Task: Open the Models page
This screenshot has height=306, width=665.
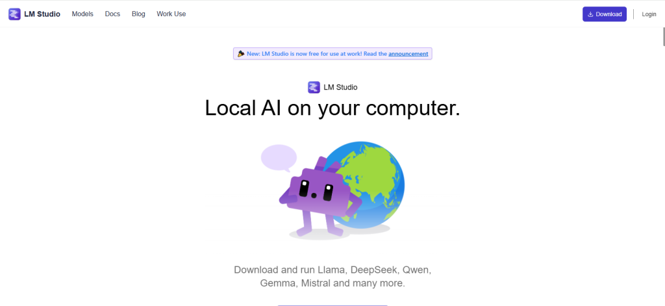Action: [82, 14]
